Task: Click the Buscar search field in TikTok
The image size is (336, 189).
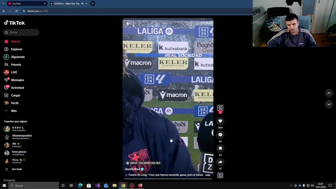Action: 21,32
